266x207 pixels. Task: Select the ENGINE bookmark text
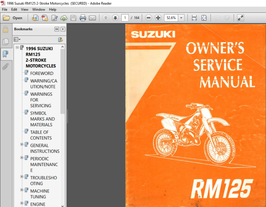point(38,204)
